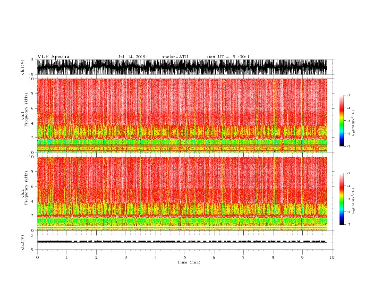Image resolution: width=374 pixels, height=289 pixels.
Task: Click the ch.1 'Frequency (kHz)' axis label
Action: pyautogui.click(x=26, y=110)
